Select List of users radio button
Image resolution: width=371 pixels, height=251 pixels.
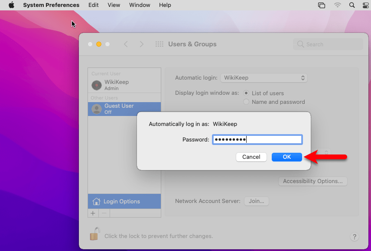[x=246, y=93]
